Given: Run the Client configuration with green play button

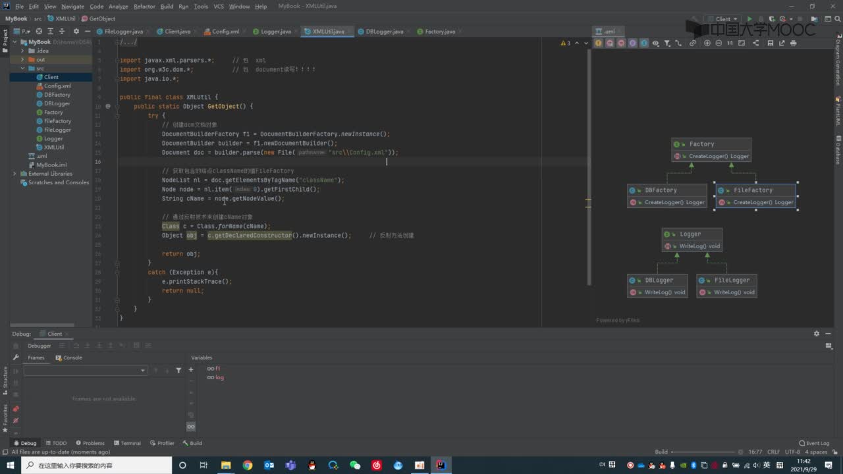Looking at the screenshot, I should coord(749,19).
